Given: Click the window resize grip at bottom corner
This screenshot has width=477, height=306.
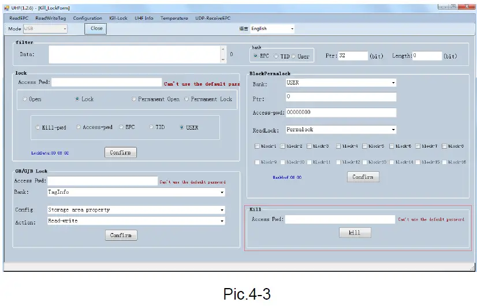Looking at the screenshot, I should click(472, 268).
